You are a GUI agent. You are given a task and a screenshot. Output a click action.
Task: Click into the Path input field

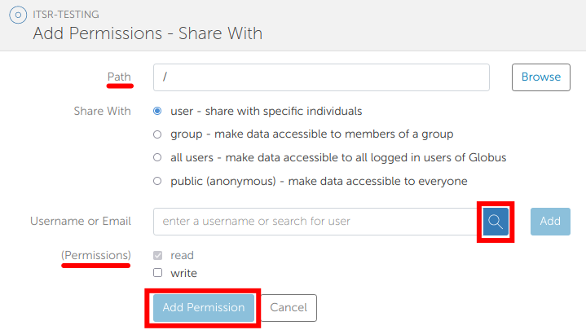click(320, 77)
